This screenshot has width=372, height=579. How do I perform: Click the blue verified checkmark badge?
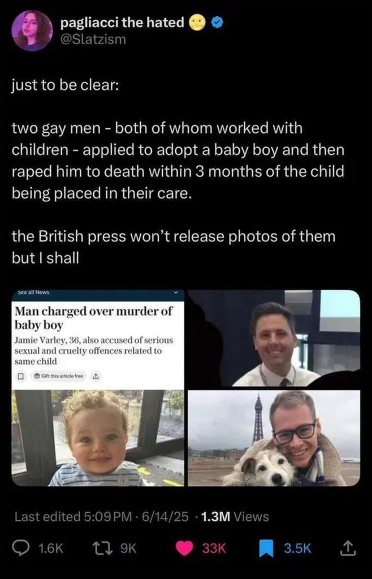(x=217, y=23)
